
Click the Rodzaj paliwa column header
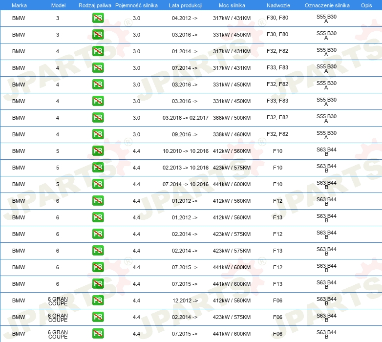(x=95, y=5)
